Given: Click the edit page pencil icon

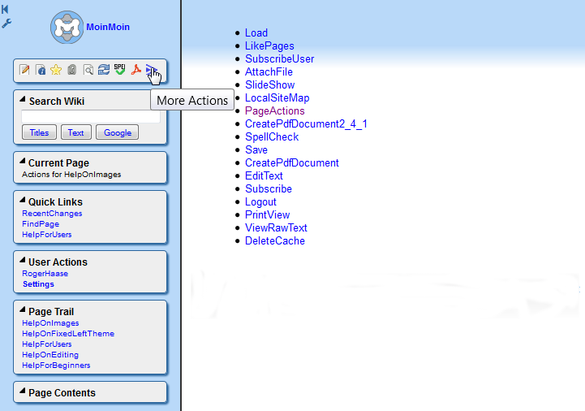Looking at the screenshot, I should [25, 71].
